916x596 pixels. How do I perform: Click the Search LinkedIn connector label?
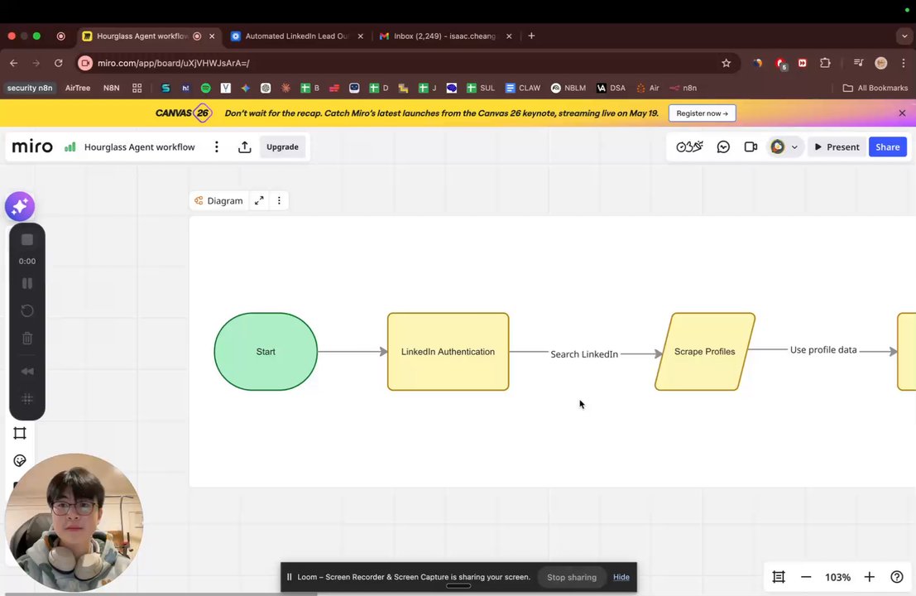584,354
